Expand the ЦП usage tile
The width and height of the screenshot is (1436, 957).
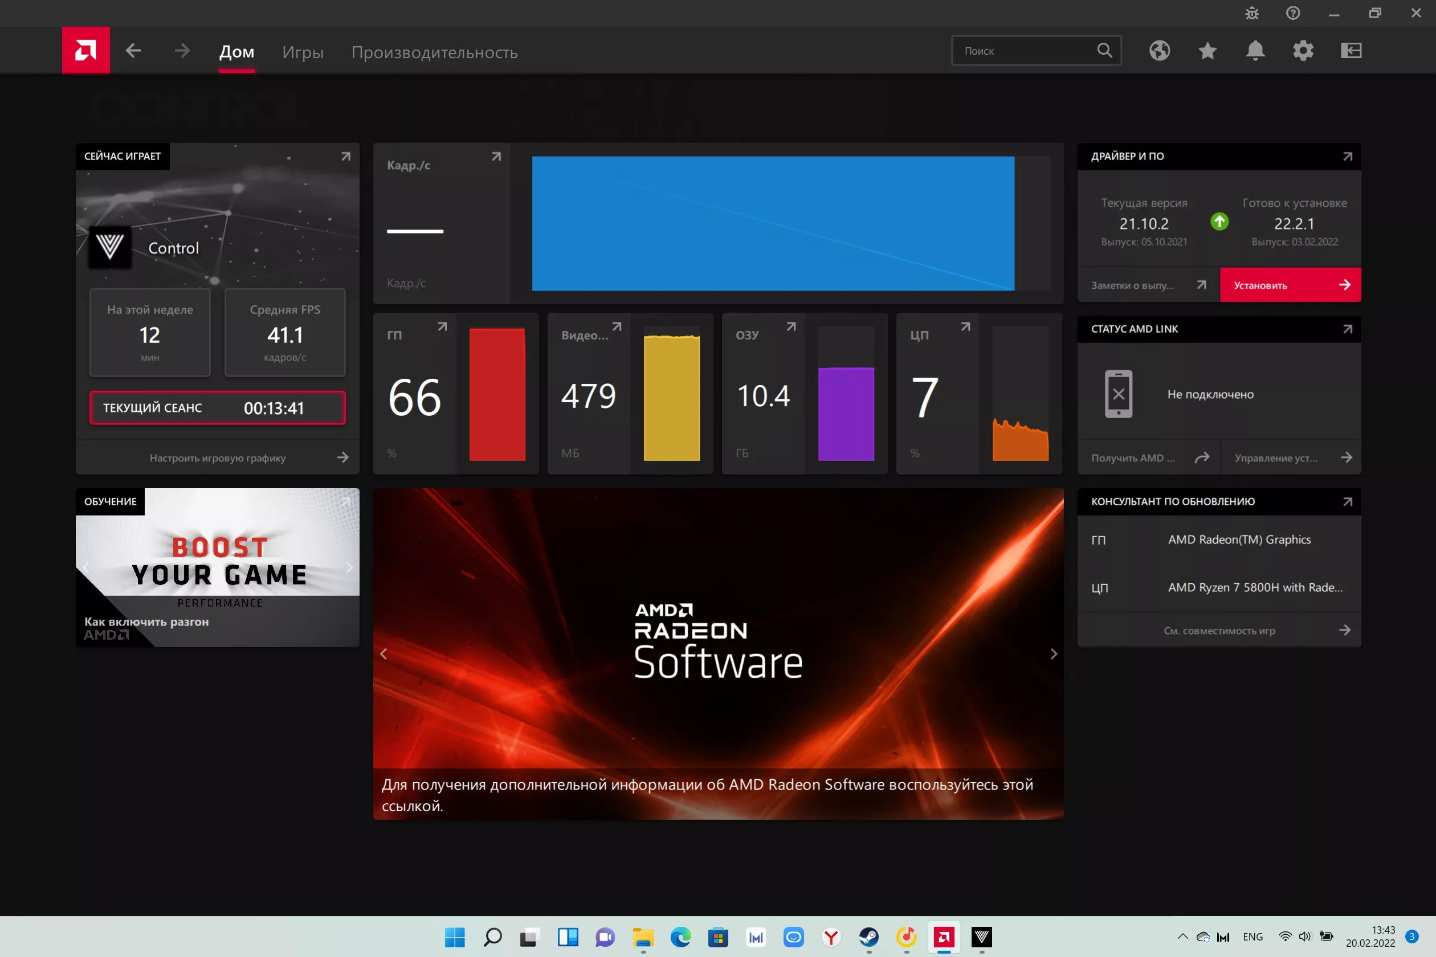pos(965,326)
